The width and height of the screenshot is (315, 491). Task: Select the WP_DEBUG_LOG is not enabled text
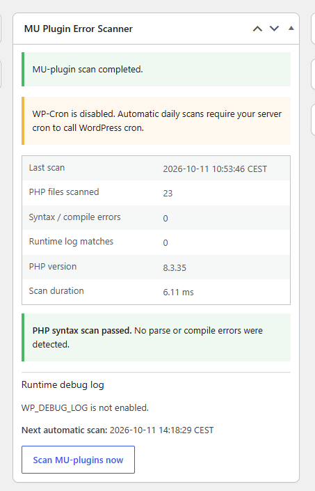pos(85,407)
